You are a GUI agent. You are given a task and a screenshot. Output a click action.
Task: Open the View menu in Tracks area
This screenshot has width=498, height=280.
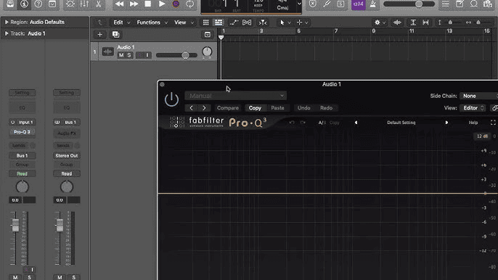[183, 22]
